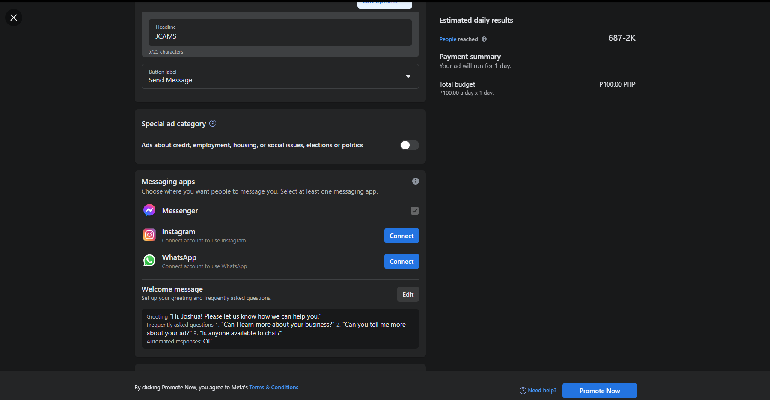Viewport: 770px width, 400px height.
Task: Click the Special ad category help icon
Action: [x=213, y=123]
